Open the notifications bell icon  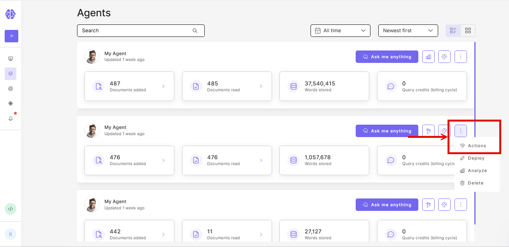pyautogui.click(x=11, y=118)
